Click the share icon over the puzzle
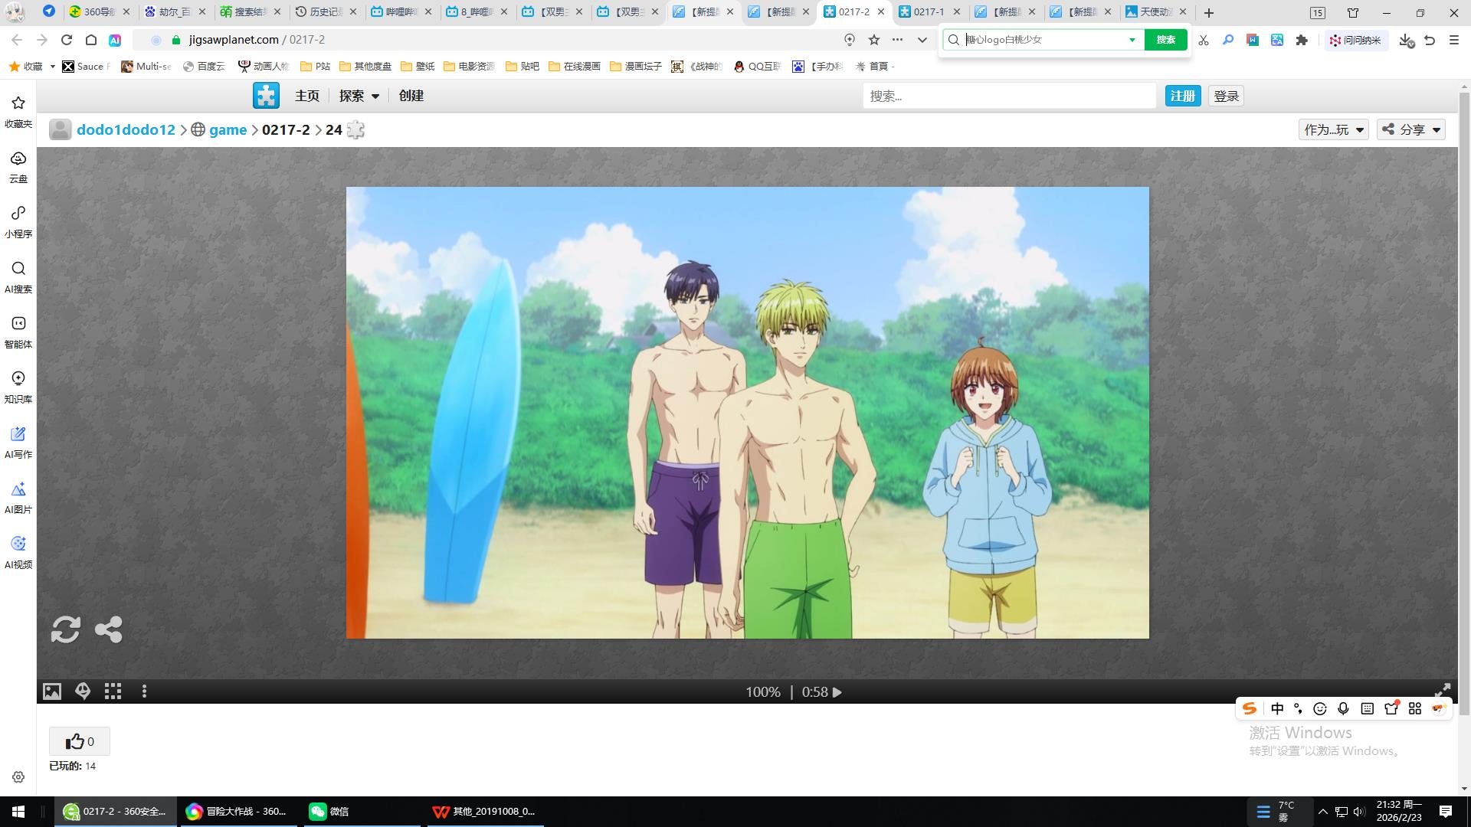The width and height of the screenshot is (1471, 827). pos(108,629)
